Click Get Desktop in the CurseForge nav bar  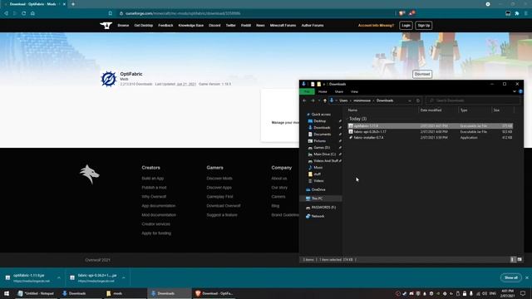tap(144, 26)
